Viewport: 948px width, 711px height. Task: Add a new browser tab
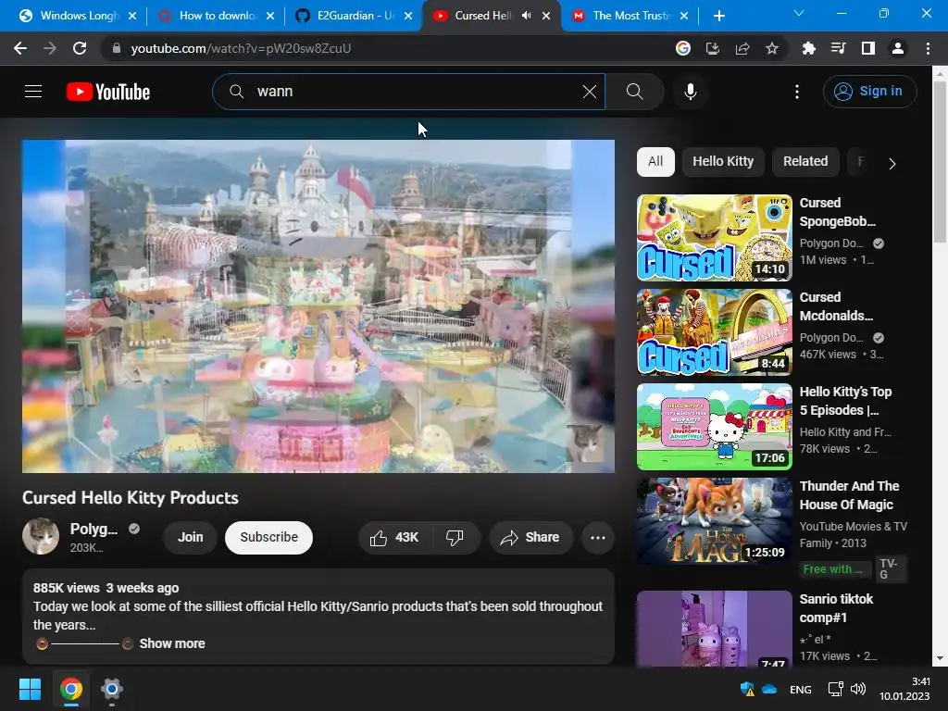click(718, 16)
